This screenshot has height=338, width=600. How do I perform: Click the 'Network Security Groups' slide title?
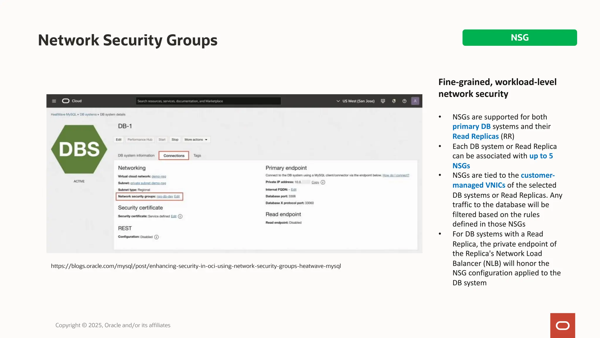click(x=128, y=40)
